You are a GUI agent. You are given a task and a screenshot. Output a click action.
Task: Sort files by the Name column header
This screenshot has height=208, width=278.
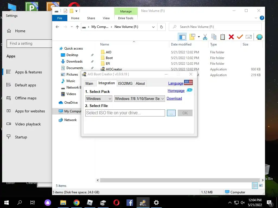tap(105, 44)
